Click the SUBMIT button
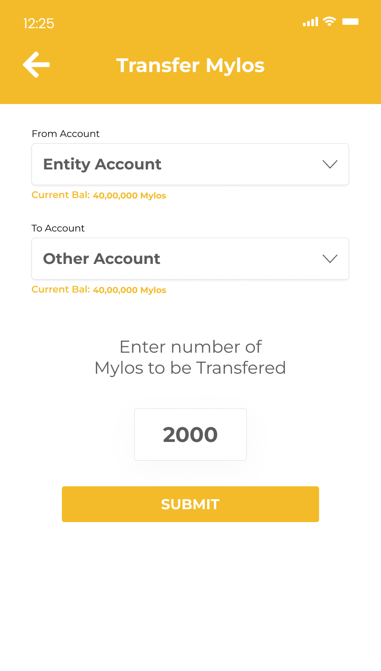The image size is (381, 671). point(190,504)
